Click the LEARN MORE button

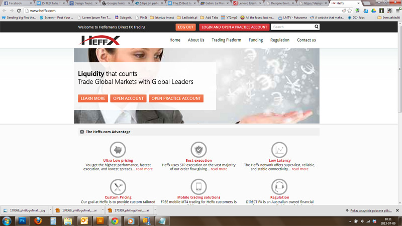point(93,98)
